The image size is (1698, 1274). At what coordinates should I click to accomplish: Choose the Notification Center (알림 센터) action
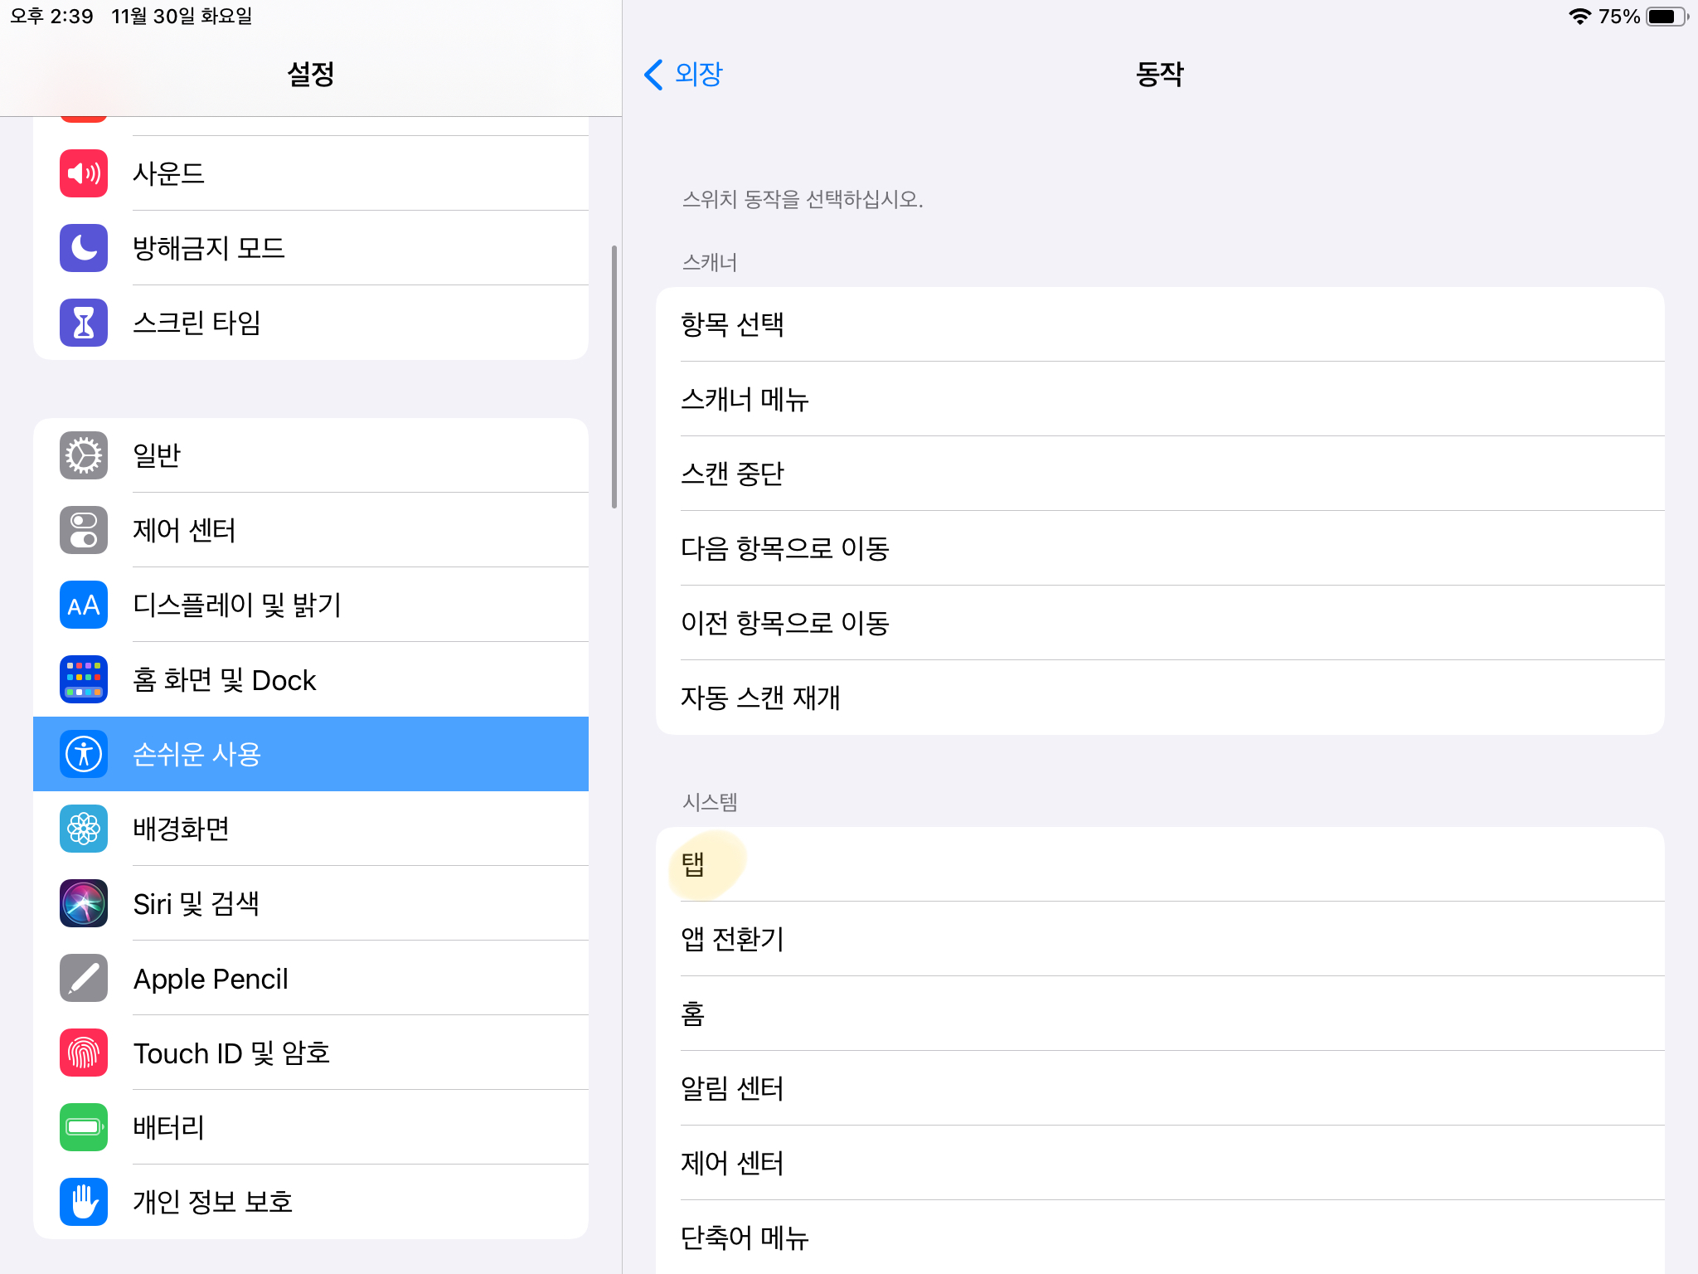click(1159, 1088)
